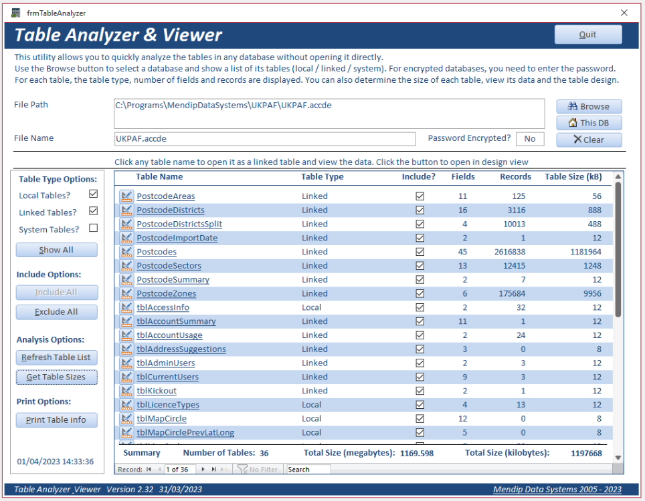Click the Quit button
This screenshot has height=501, width=645.
point(588,35)
